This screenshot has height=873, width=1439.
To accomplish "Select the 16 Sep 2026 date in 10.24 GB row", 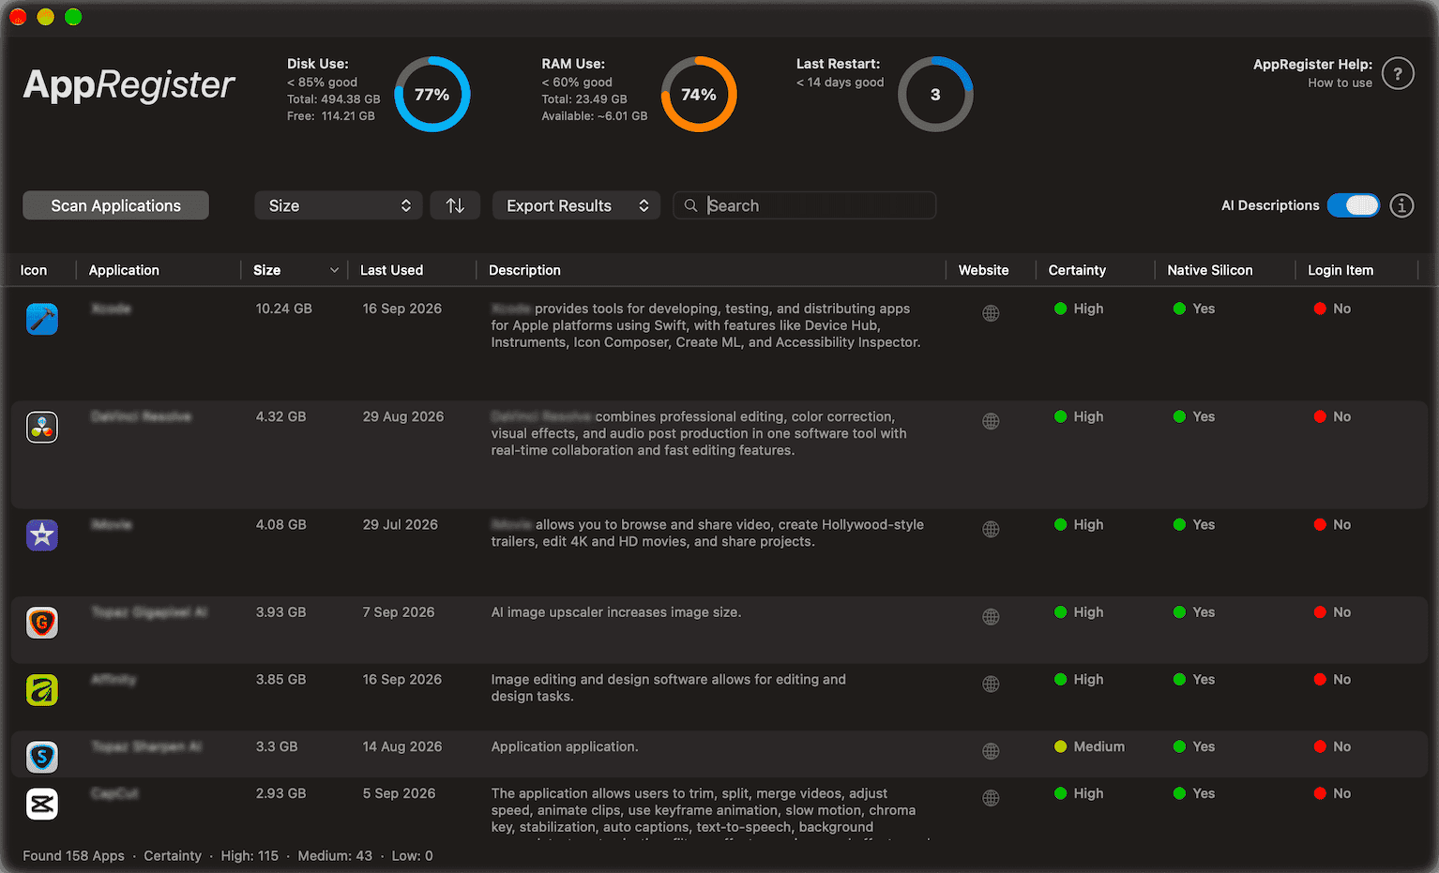I will pyautogui.click(x=401, y=309).
